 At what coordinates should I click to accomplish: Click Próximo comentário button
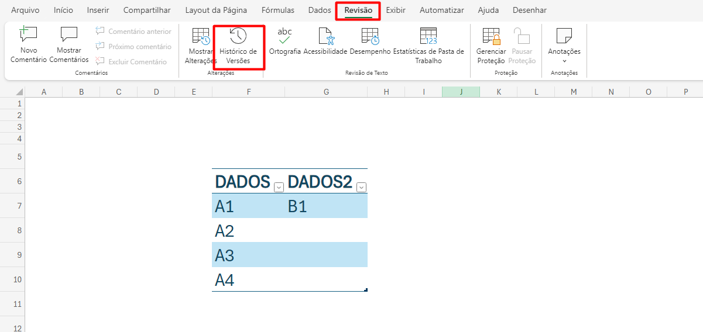[133, 47]
